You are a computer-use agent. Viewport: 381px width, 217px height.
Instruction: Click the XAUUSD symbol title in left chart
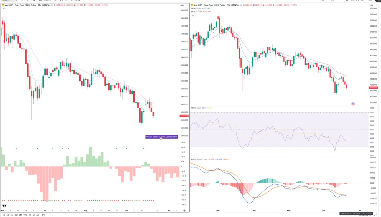click(27, 5)
